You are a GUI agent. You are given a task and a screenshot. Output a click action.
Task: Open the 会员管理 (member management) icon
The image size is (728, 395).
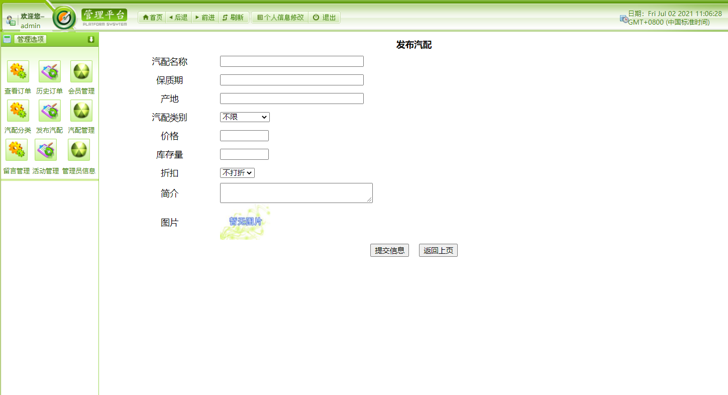click(80, 71)
